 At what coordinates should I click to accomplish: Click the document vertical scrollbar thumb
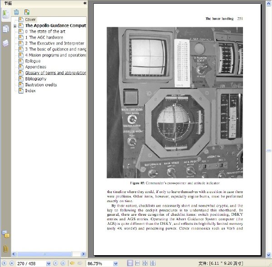click(x=268, y=150)
